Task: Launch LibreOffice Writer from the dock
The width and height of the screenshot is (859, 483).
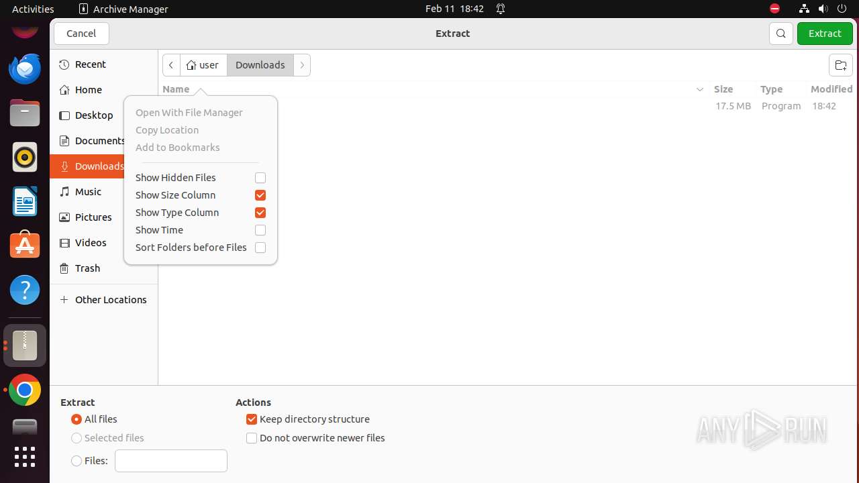Action: pyautogui.click(x=25, y=201)
